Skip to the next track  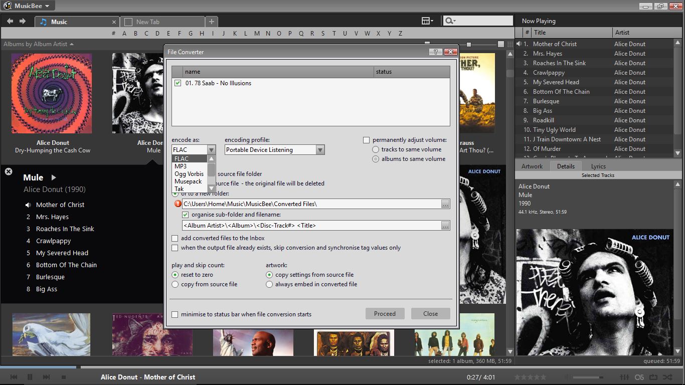[x=46, y=377]
